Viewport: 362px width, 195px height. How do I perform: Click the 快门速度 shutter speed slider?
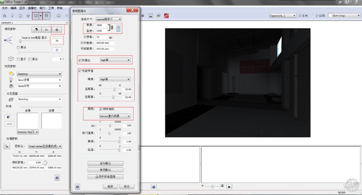click(109, 133)
